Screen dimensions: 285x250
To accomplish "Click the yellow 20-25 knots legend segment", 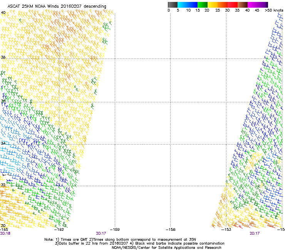I will tap(213, 5).
